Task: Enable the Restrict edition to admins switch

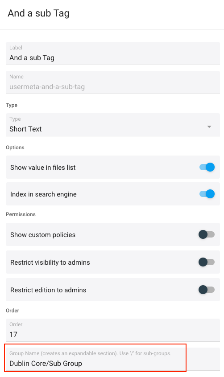Action: (x=207, y=290)
